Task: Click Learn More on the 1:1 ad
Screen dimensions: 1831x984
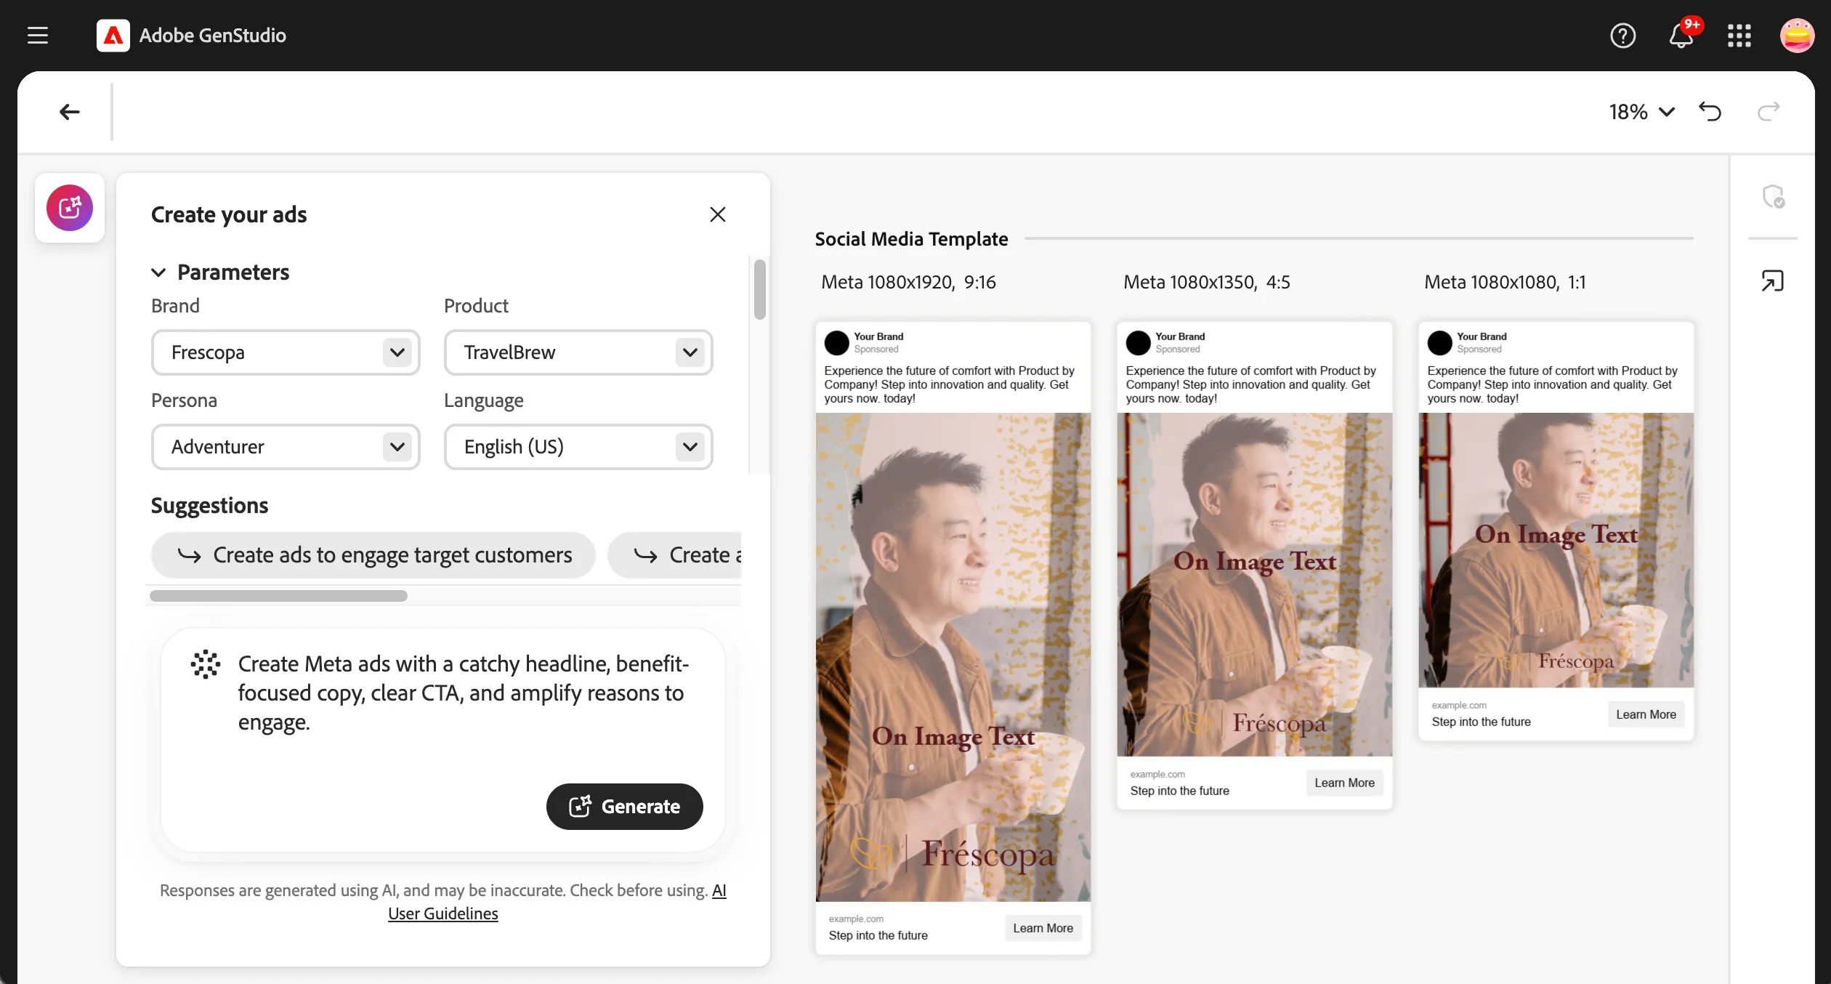Action: pos(1646,714)
